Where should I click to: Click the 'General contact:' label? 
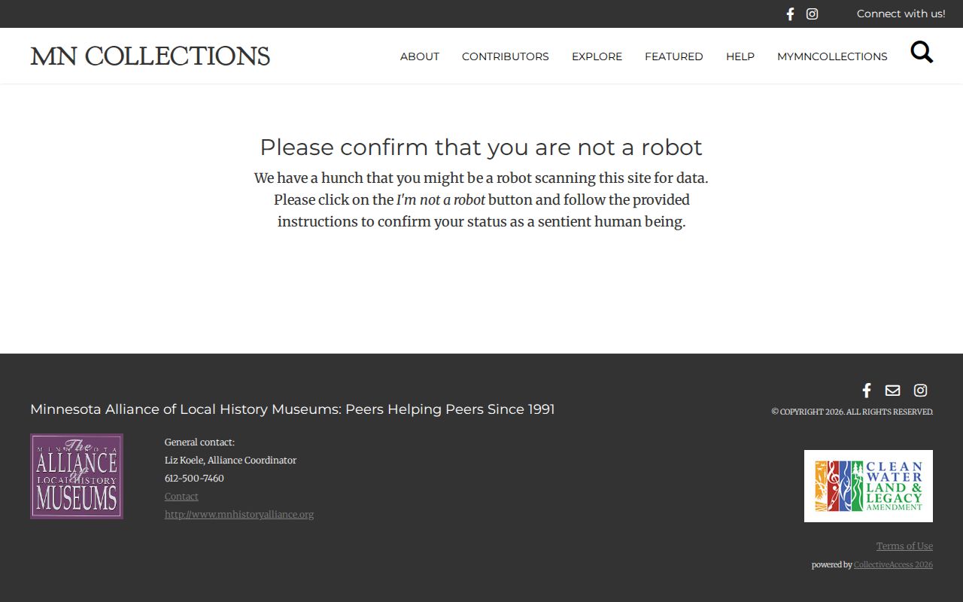[x=199, y=442]
